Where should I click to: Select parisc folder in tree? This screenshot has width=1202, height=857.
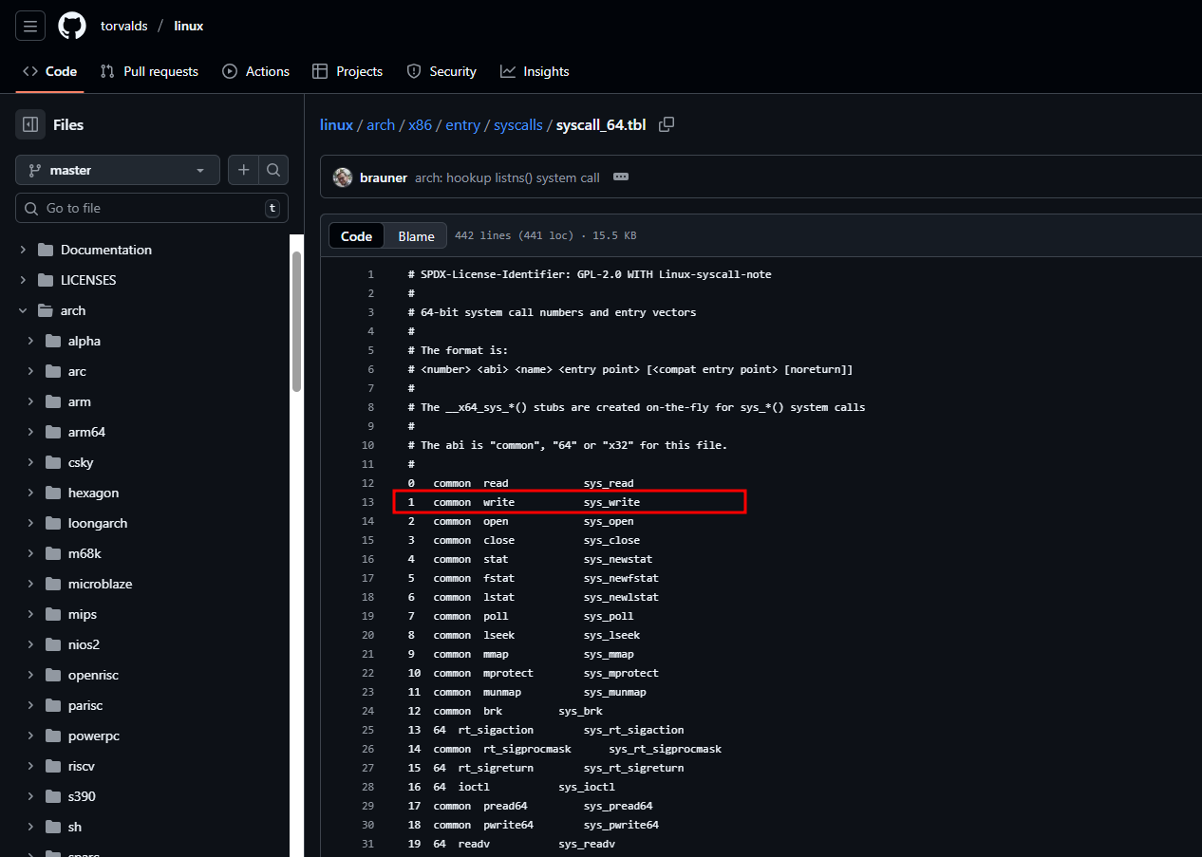click(85, 705)
